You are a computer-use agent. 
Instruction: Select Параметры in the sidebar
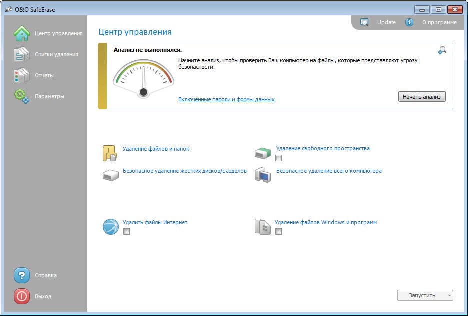pyautogui.click(x=49, y=96)
